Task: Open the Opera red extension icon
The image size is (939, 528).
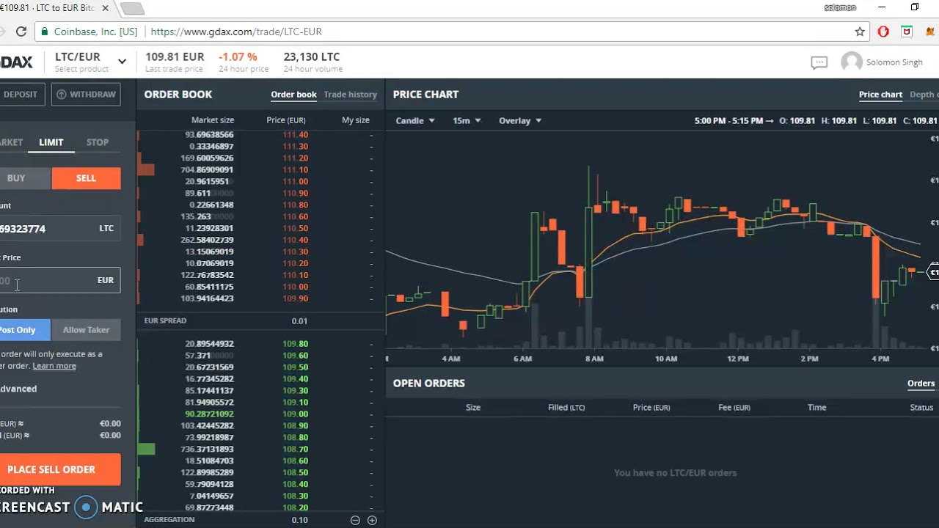Action: (883, 32)
